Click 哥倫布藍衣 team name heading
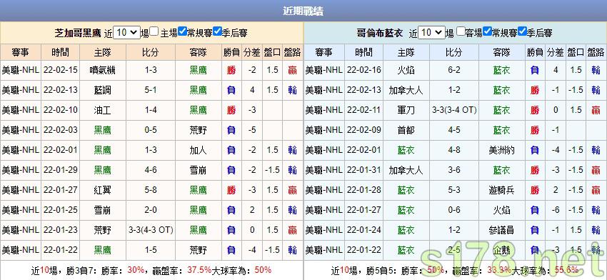This screenshot has height=280, width=607. [x=380, y=33]
